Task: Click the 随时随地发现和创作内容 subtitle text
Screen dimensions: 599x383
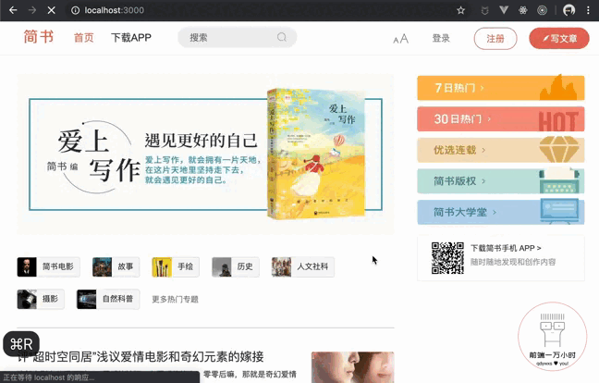Action: pos(513,262)
